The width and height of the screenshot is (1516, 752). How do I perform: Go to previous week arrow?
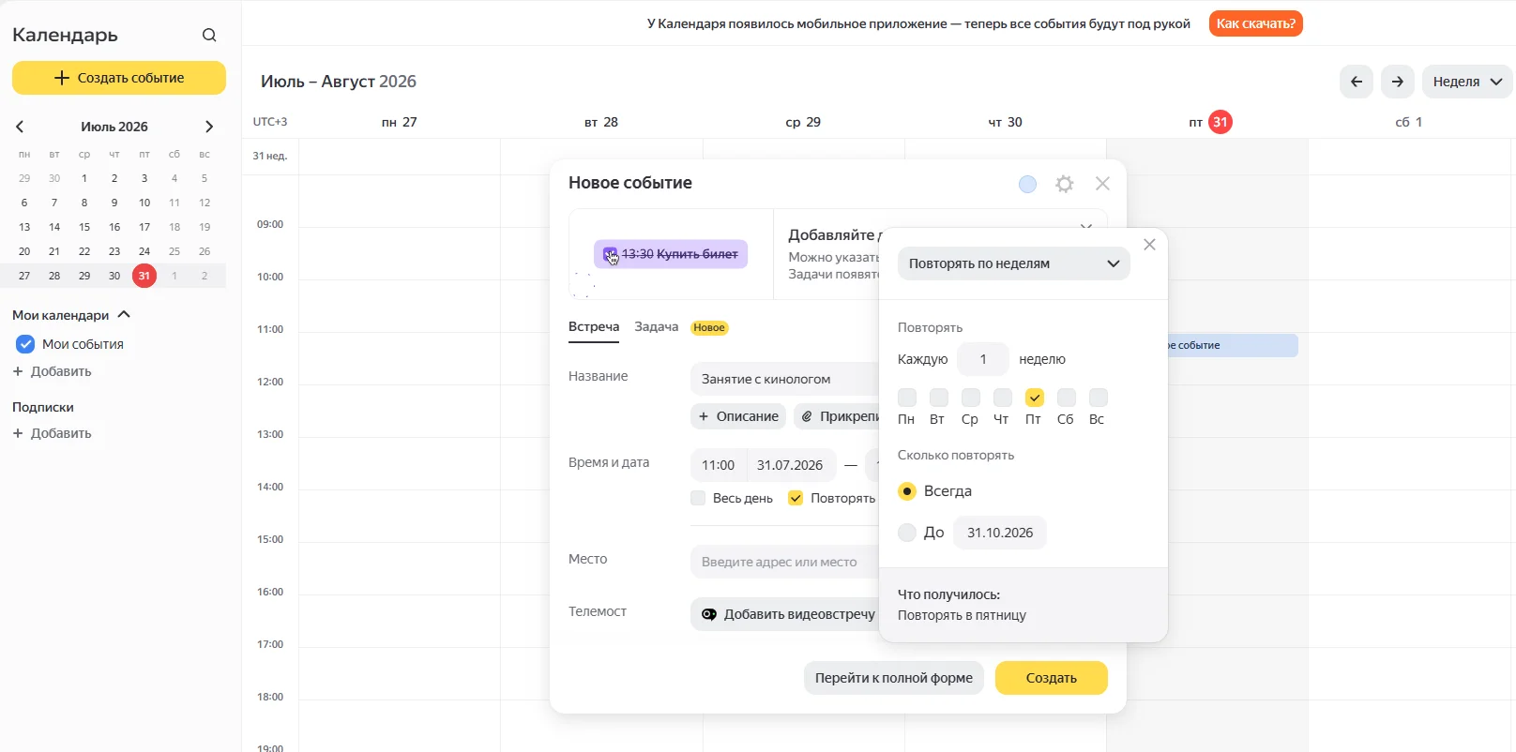(x=1357, y=82)
